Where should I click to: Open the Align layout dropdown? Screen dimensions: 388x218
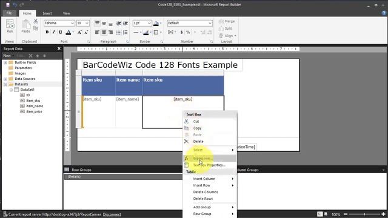pos(227,36)
